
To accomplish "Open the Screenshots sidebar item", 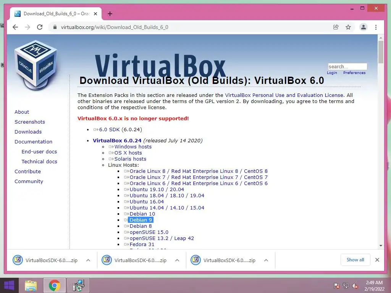I will (x=30, y=122).
